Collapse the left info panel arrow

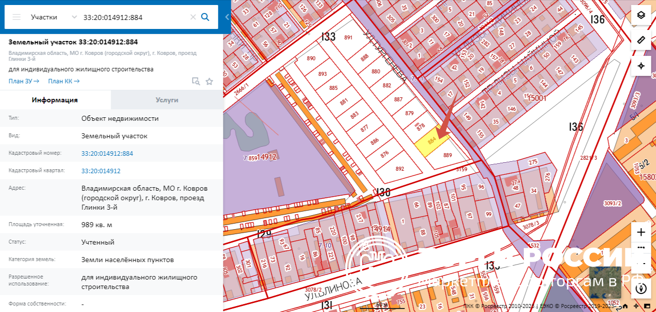tap(227, 17)
